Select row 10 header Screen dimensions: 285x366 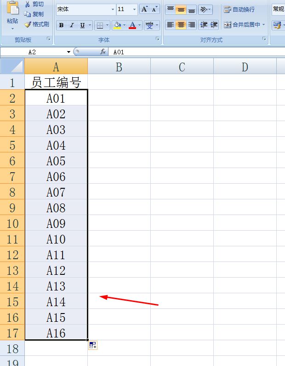(x=12, y=223)
